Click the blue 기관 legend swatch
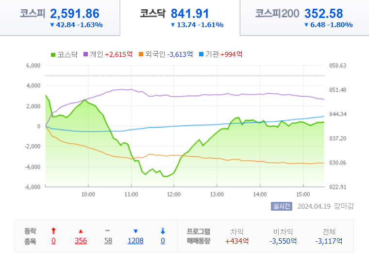Screen dimensions: 369x266 point(201,54)
